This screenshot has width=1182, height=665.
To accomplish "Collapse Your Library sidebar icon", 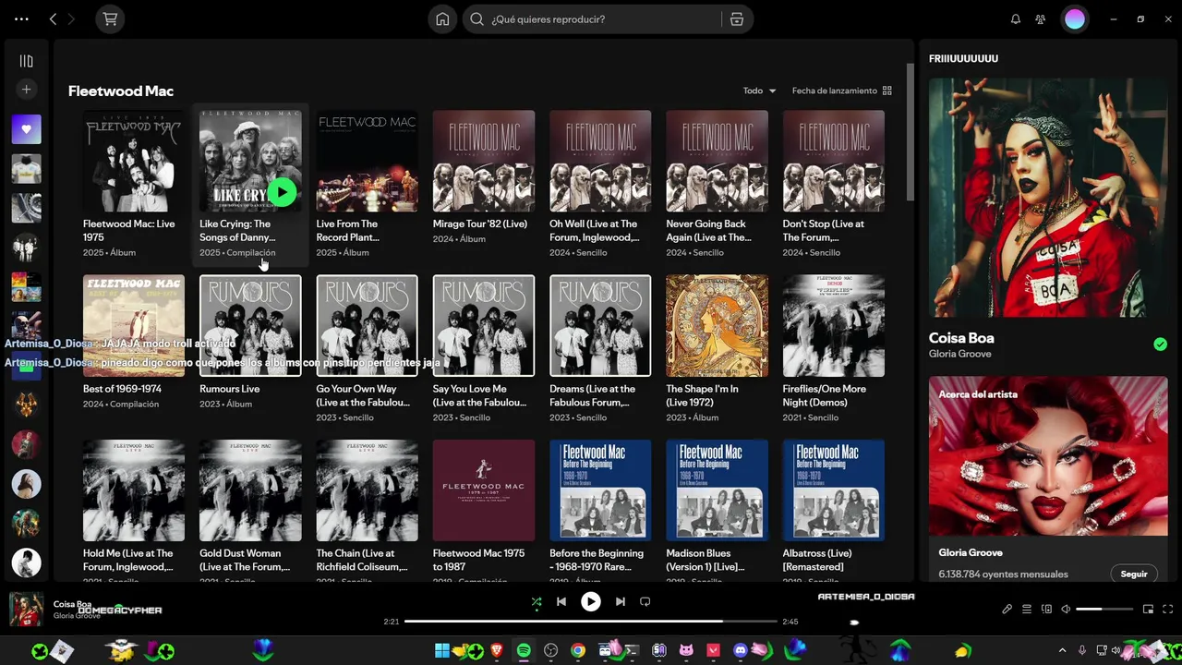I will (26, 61).
